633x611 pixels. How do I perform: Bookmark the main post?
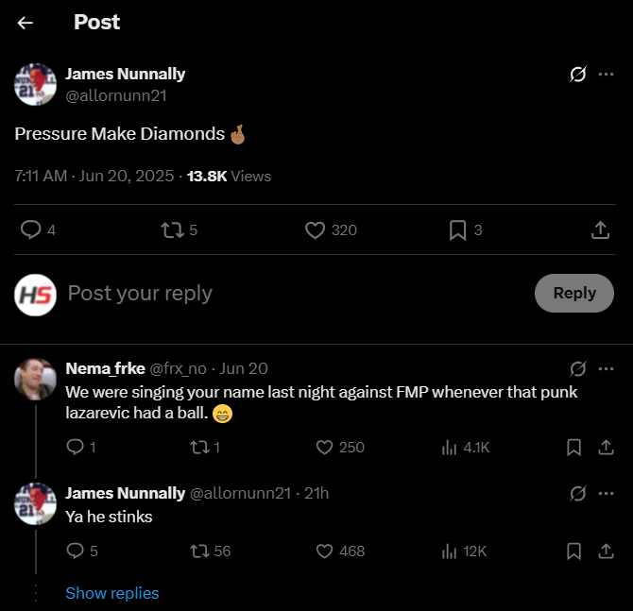coord(457,229)
